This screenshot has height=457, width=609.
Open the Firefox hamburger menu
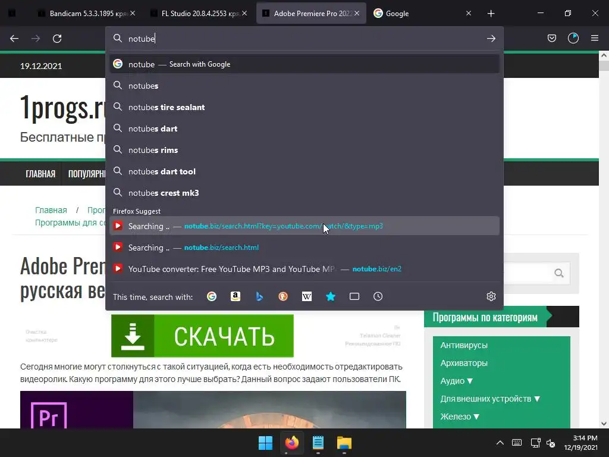595,38
